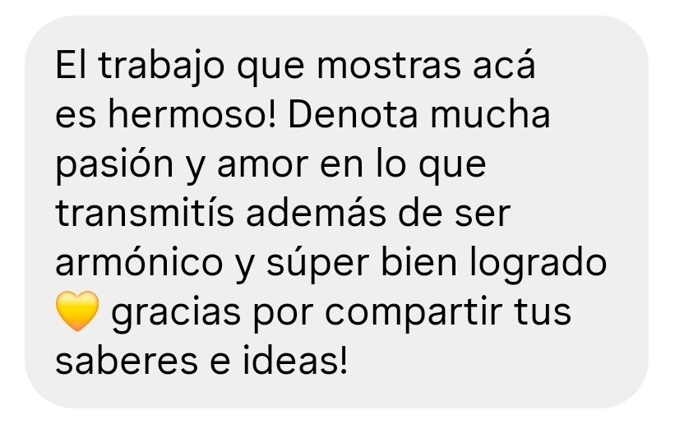Click the word "además" in fourth line
Viewport: 675px width, 424px height.
tap(316, 213)
